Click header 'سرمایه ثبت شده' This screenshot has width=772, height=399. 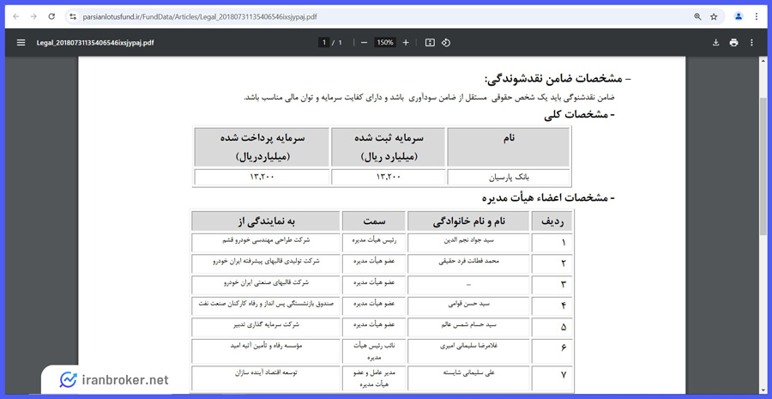[x=389, y=148]
